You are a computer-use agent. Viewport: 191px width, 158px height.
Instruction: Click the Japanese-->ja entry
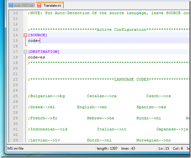[x=172, y=129]
